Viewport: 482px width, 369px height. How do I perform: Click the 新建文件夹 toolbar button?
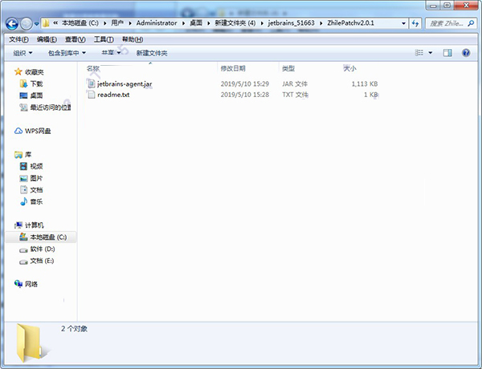coord(152,53)
